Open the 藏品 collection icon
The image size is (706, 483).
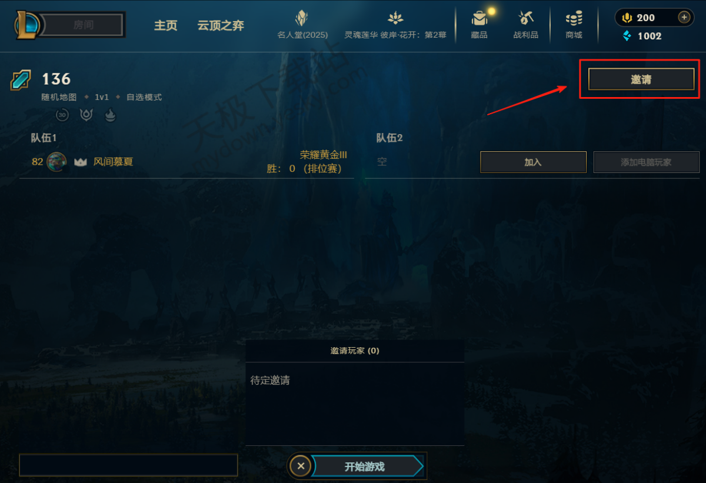click(x=479, y=18)
